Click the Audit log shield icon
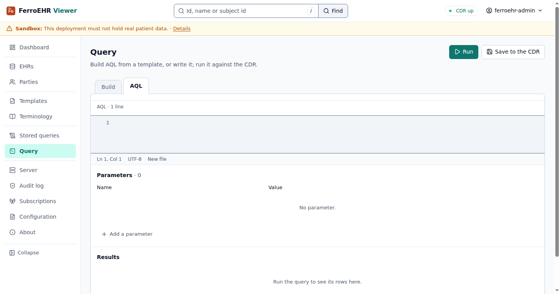Screen dimensions: 560x294 click(12, 186)
